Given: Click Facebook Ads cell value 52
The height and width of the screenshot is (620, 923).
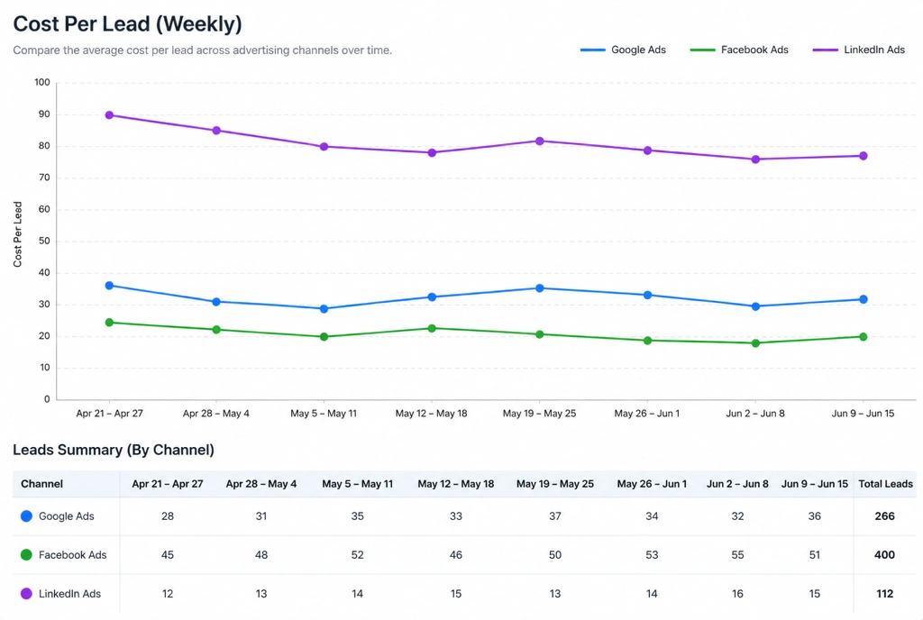Looking at the screenshot, I should (357, 555).
